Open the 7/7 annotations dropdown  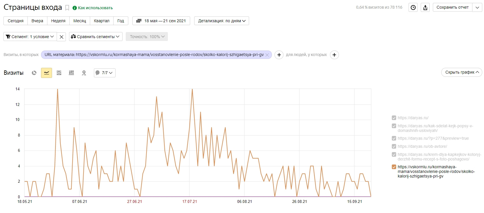click(105, 73)
